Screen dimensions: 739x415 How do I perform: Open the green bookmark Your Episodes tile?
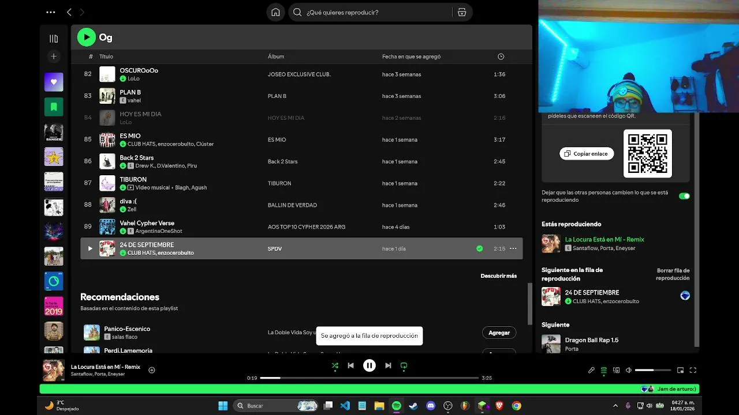tap(54, 107)
